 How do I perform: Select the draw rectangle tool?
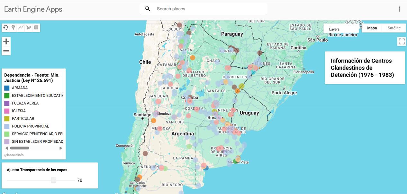[x=36, y=28]
